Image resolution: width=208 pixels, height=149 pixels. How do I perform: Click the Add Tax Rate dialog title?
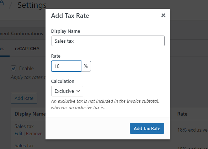(70, 16)
